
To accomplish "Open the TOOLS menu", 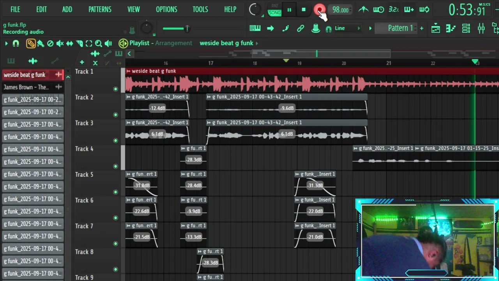I will (200, 9).
